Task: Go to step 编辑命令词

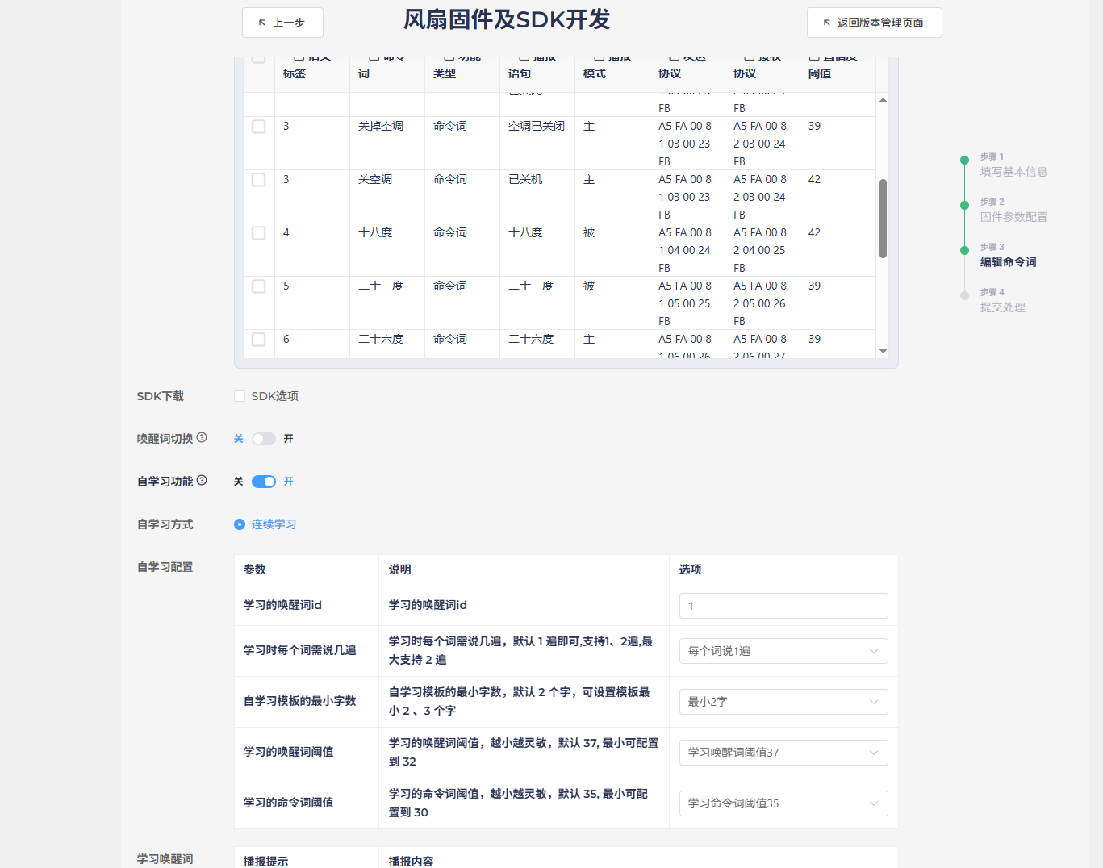Action: coord(1008,262)
